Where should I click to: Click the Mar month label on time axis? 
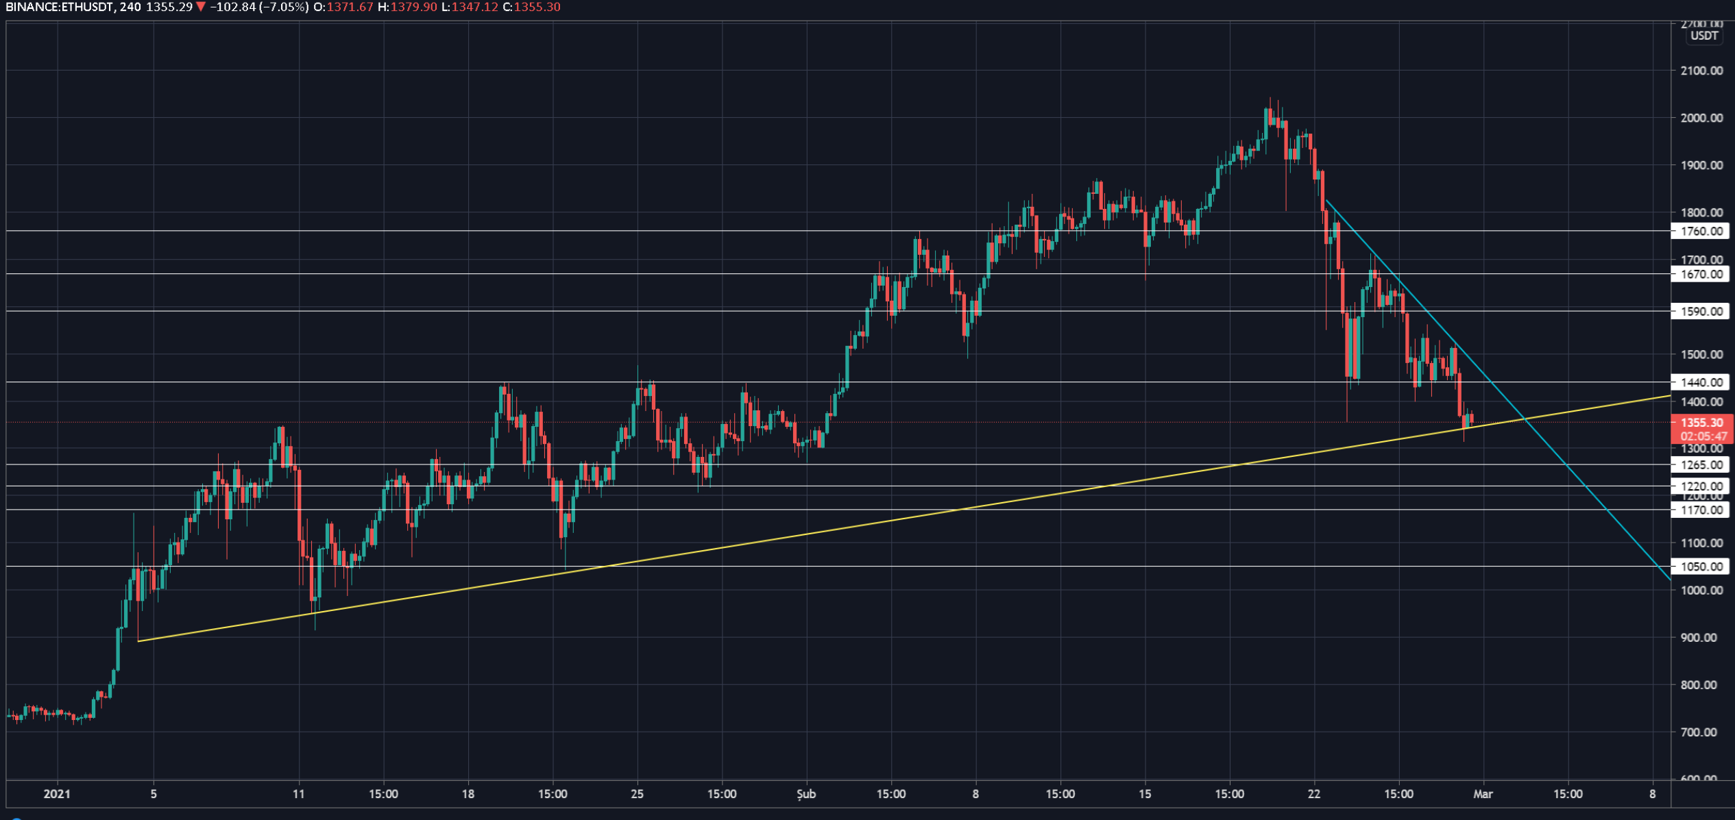coord(1483,795)
